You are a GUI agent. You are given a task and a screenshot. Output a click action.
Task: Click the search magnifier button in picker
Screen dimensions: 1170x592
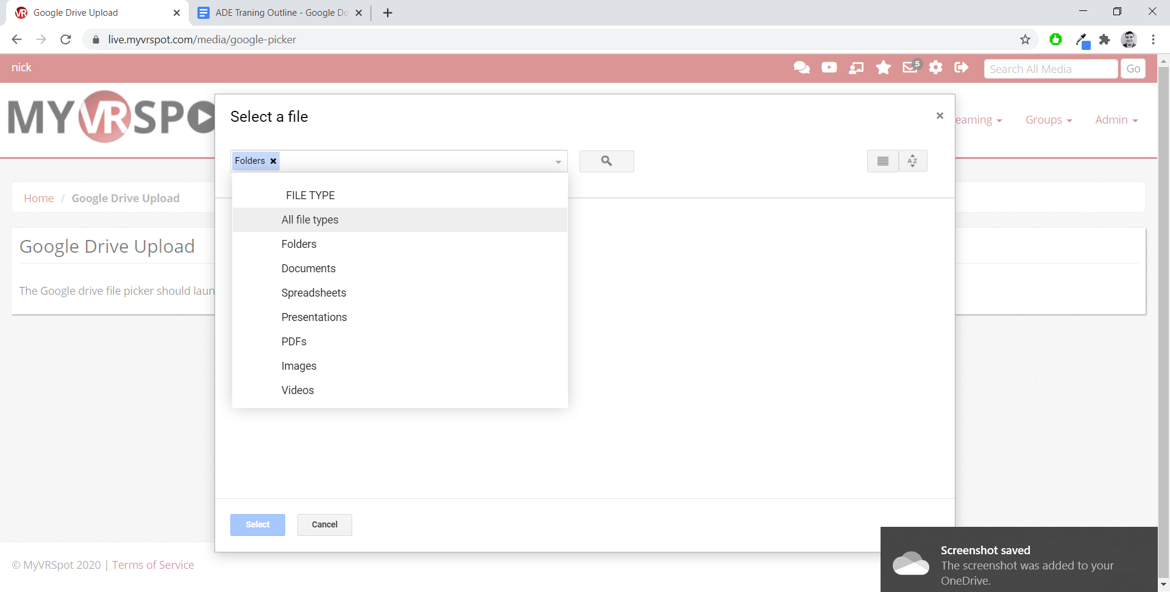606,161
